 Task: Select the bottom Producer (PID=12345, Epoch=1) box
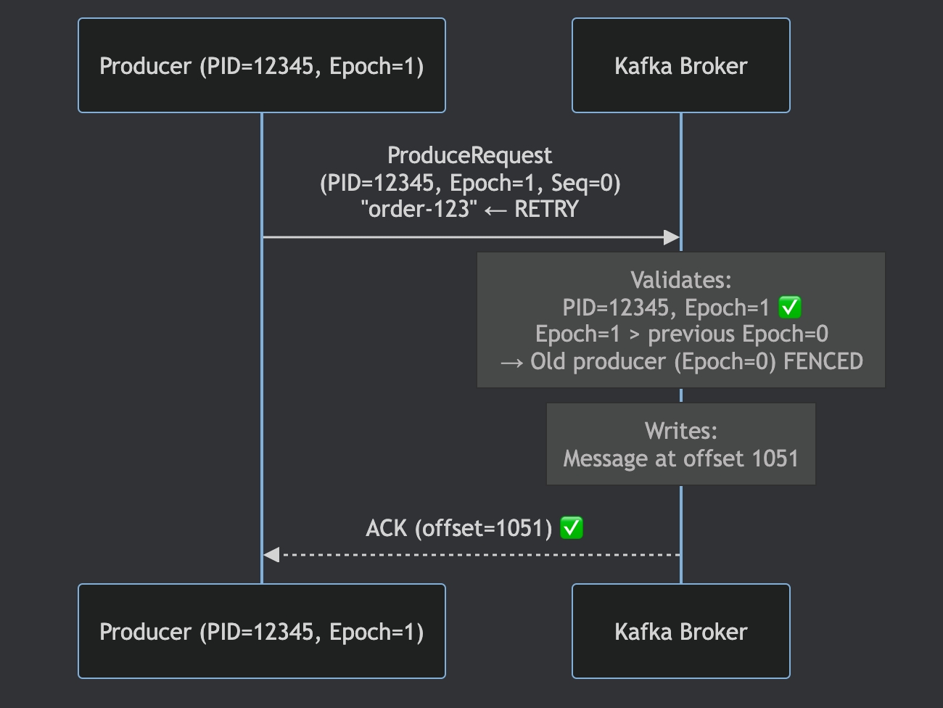(261, 631)
